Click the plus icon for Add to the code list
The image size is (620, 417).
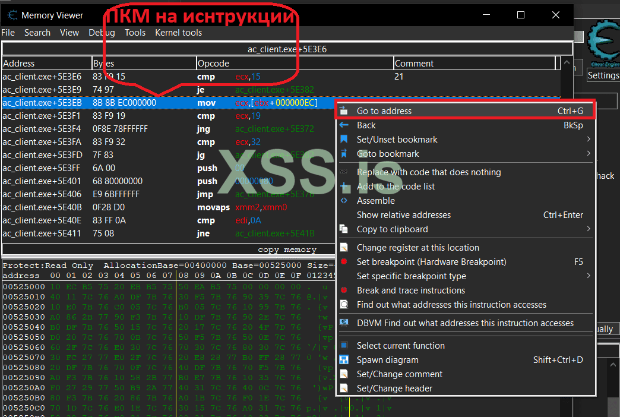tap(344, 187)
